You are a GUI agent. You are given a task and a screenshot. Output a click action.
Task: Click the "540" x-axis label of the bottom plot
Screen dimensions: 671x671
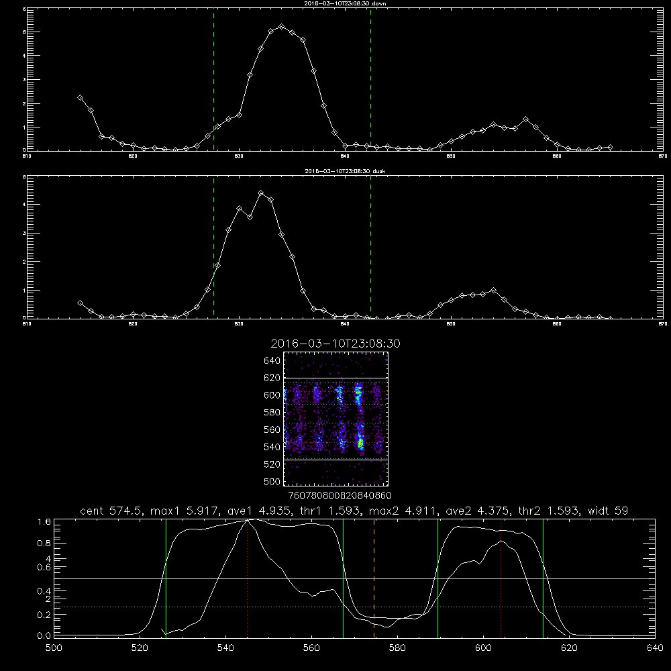pos(225,648)
